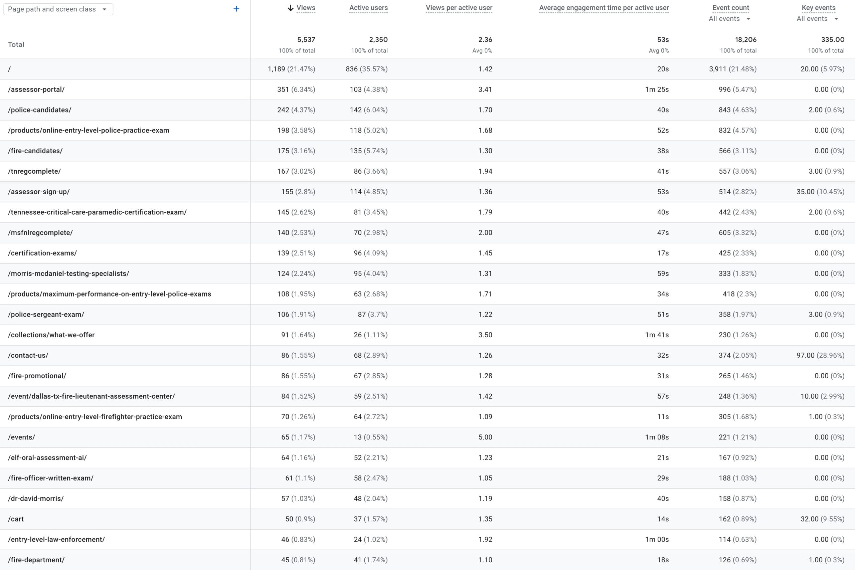This screenshot has width=855, height=573.
Task: Click the /assessor-sign-up/ row
Action: 427,192
